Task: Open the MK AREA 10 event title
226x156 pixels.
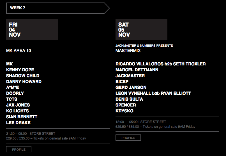Action: click(x=19, y=51)
